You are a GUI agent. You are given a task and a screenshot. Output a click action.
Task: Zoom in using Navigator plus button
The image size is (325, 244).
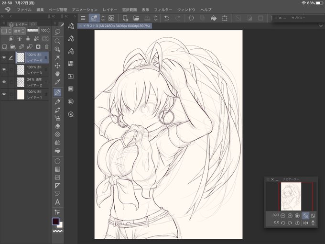pyautogui.click(x=290, y=216)
